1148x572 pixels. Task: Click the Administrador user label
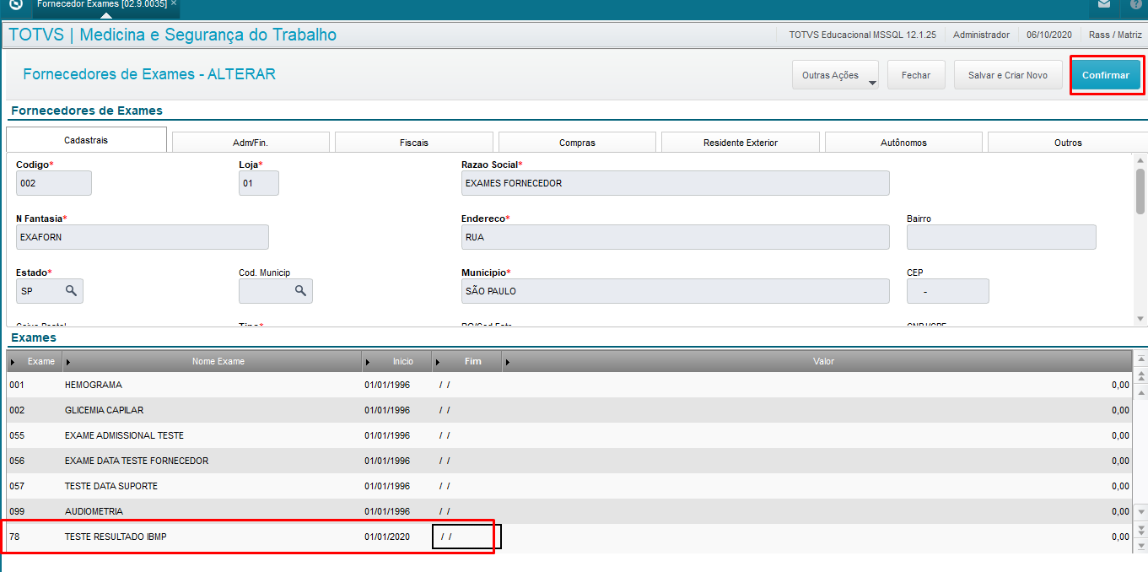click(981, 35)
